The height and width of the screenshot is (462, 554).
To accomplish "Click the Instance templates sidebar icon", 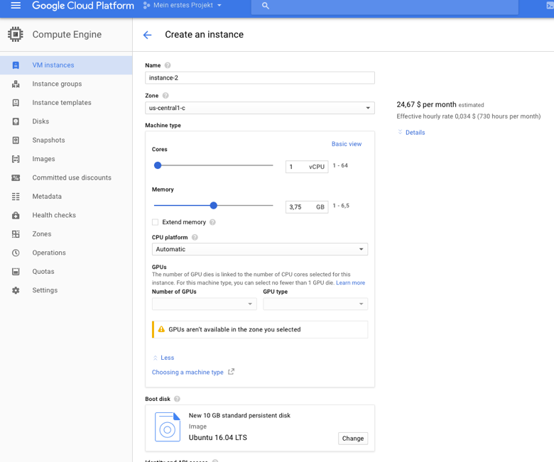I will point(16,103).
